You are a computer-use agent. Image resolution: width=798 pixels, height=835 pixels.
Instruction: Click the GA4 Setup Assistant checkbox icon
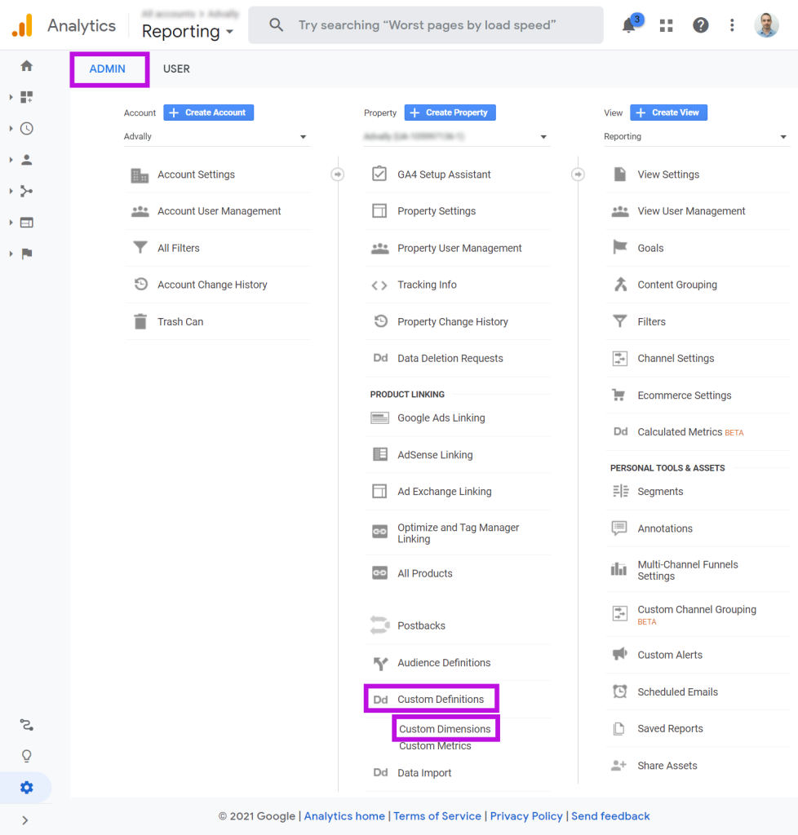(379, 174)
